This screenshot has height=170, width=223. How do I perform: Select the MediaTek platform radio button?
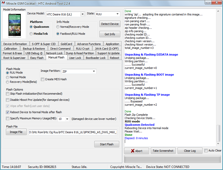[31, 34]
